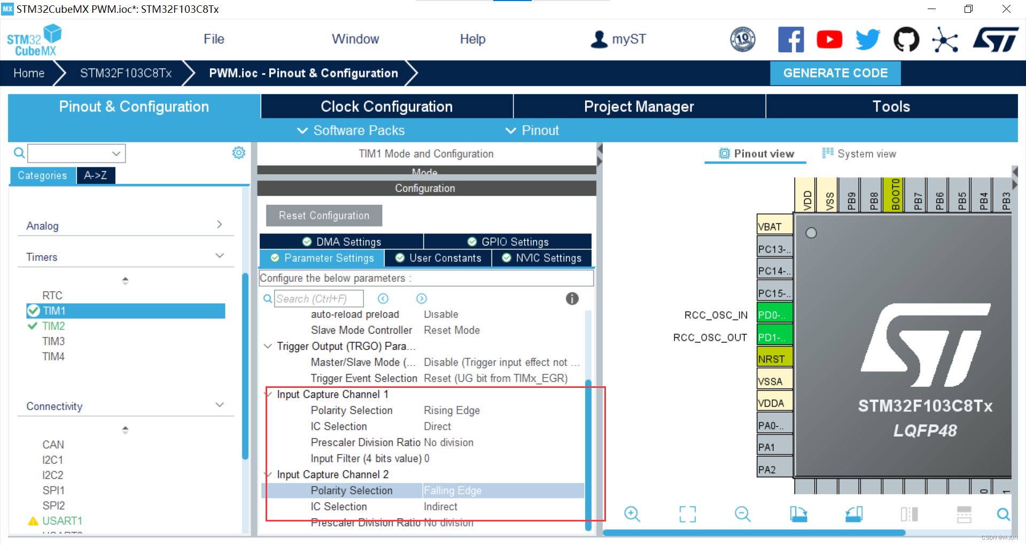Screen dimensions: 1026x545
Task: Open the category settings gear icon
Action: point(239,153)
